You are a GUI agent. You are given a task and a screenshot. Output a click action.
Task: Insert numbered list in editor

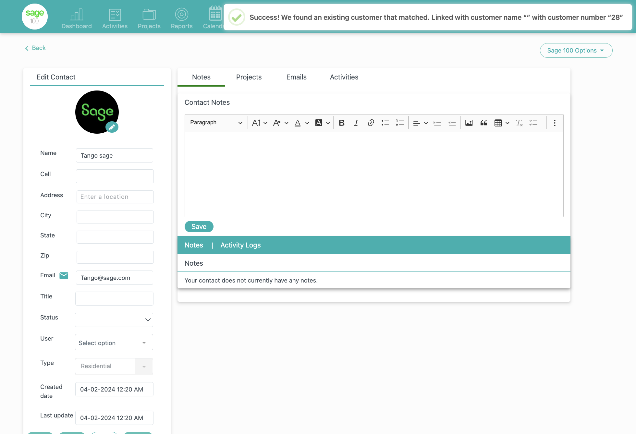pos(400,123)
